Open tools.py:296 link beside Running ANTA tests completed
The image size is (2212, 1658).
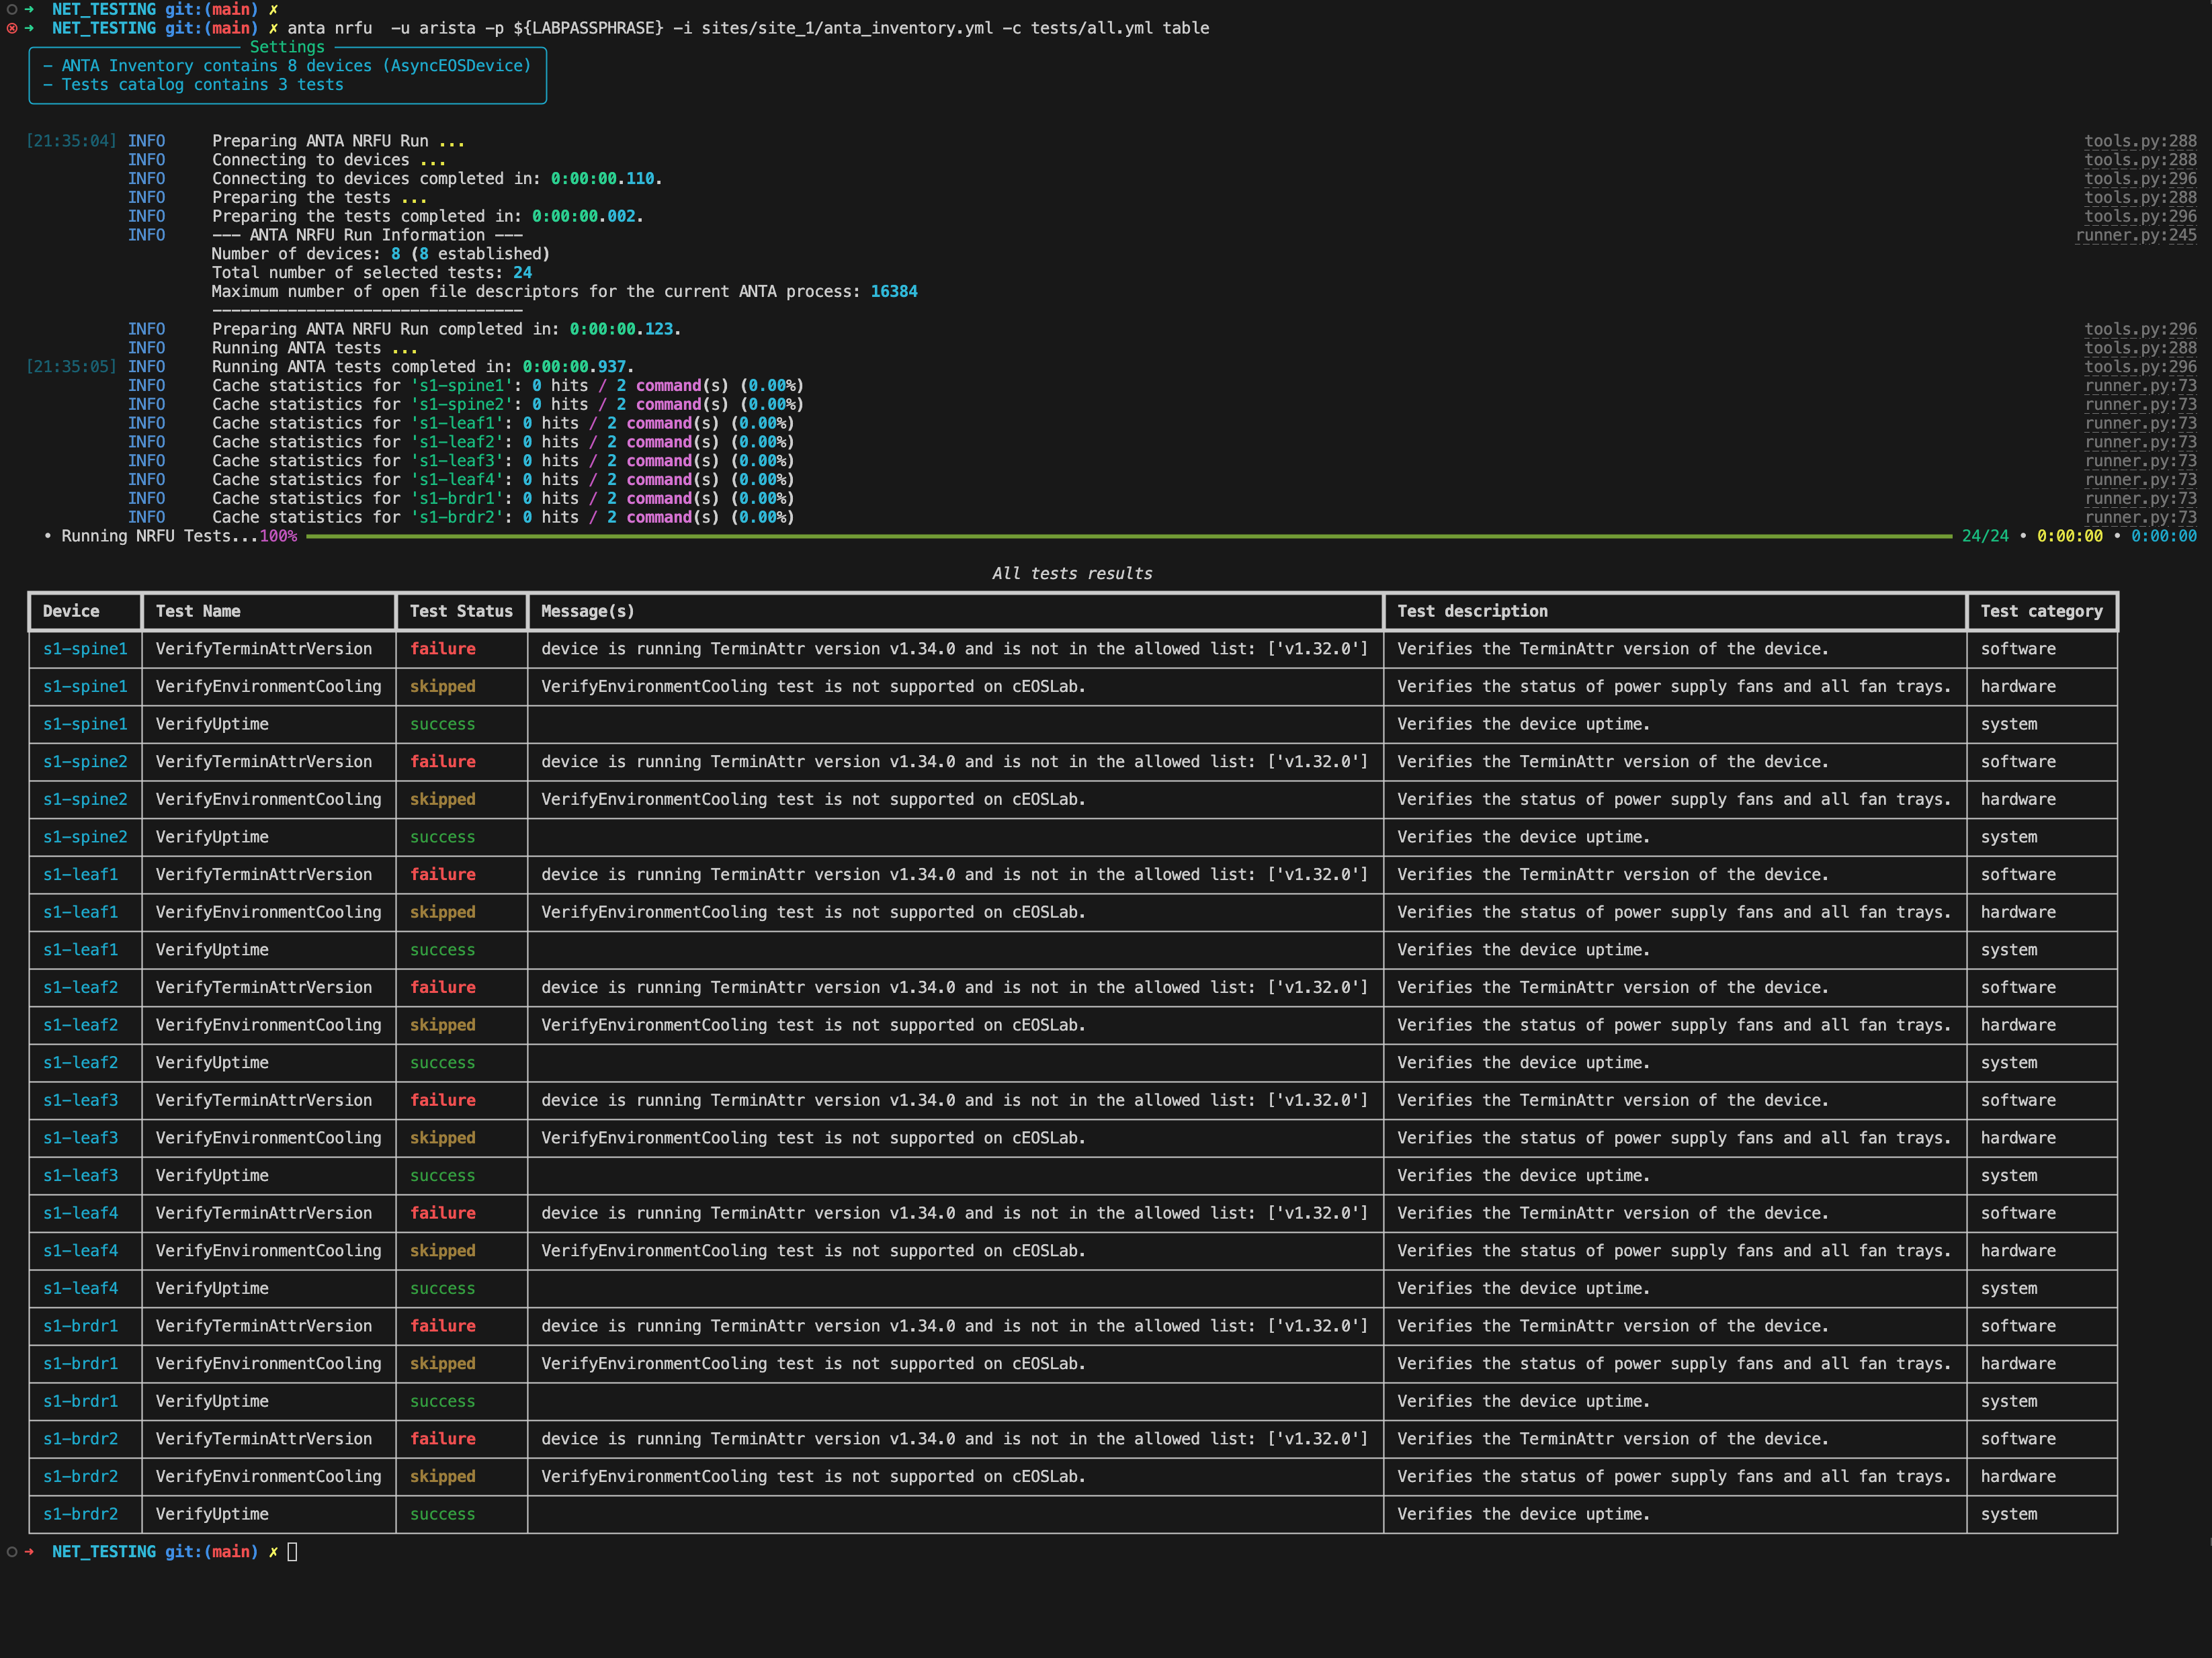(x=2140, y=367)
